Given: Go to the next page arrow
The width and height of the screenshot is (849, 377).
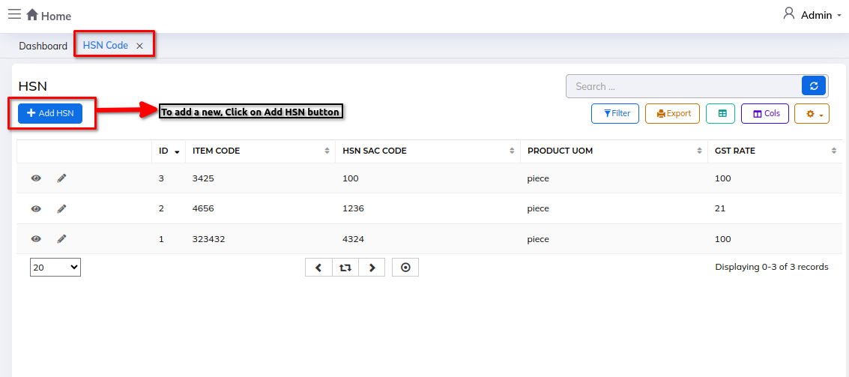Looking at the screenshot, I should coord(372,268).
